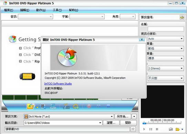Click the pause toolbar icon next to Rip
The width and height of the screenshot is (187, 134).
click(x=98, y=106)
